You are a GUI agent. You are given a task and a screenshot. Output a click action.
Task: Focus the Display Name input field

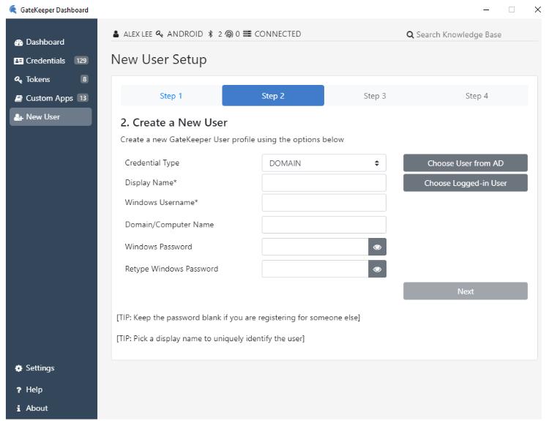[x=324, y=183]
